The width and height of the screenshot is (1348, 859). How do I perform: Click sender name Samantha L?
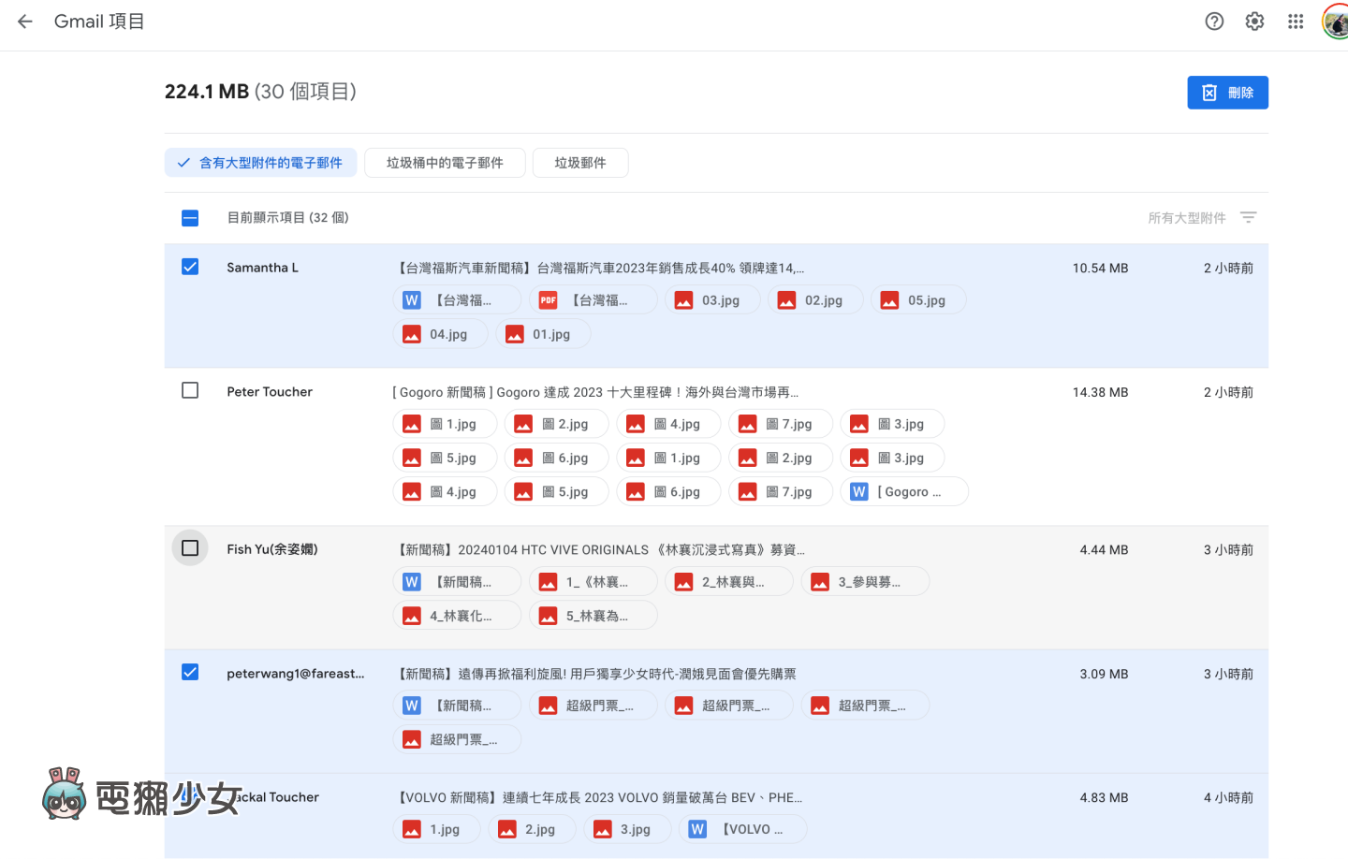(263, 268)
